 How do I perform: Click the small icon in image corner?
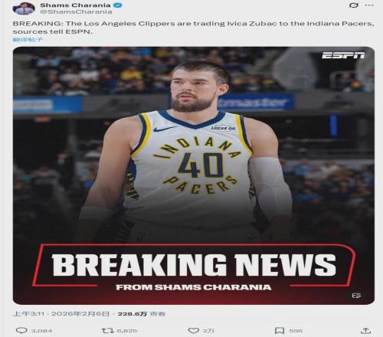pos(356,296)
